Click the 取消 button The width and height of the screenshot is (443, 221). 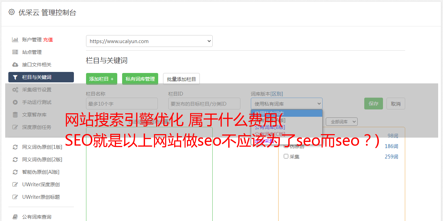click(x=396, y=104)
